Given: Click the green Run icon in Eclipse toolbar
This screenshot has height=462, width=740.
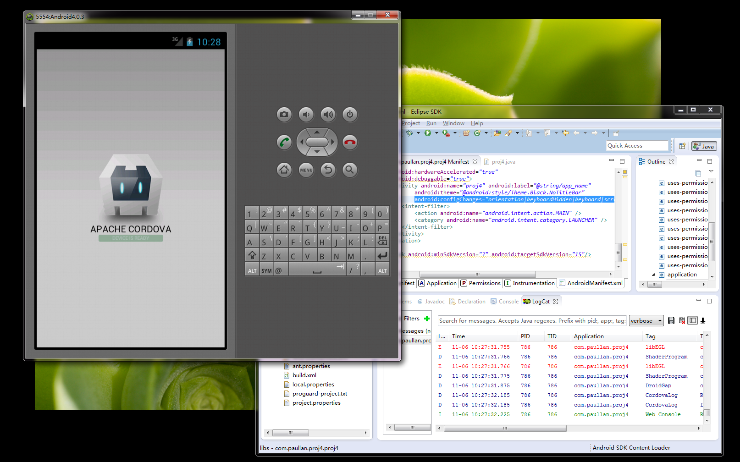Looking at the screenshot, I should [x=428, y=133].
